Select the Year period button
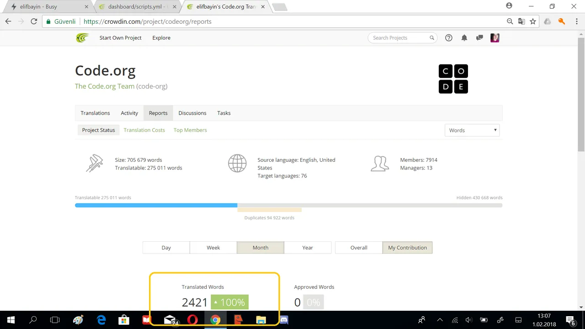585x329 pixels. pyautogui.click(x=308, y=248)
